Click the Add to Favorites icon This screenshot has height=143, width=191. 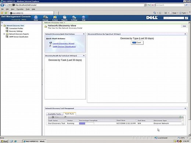[x=6, y=13]
